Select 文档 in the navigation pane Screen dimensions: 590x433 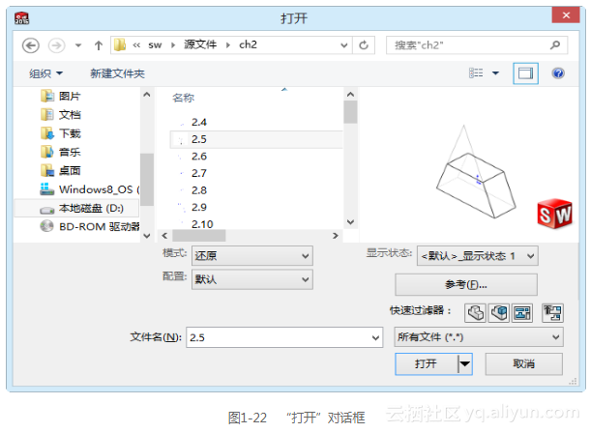61,115
